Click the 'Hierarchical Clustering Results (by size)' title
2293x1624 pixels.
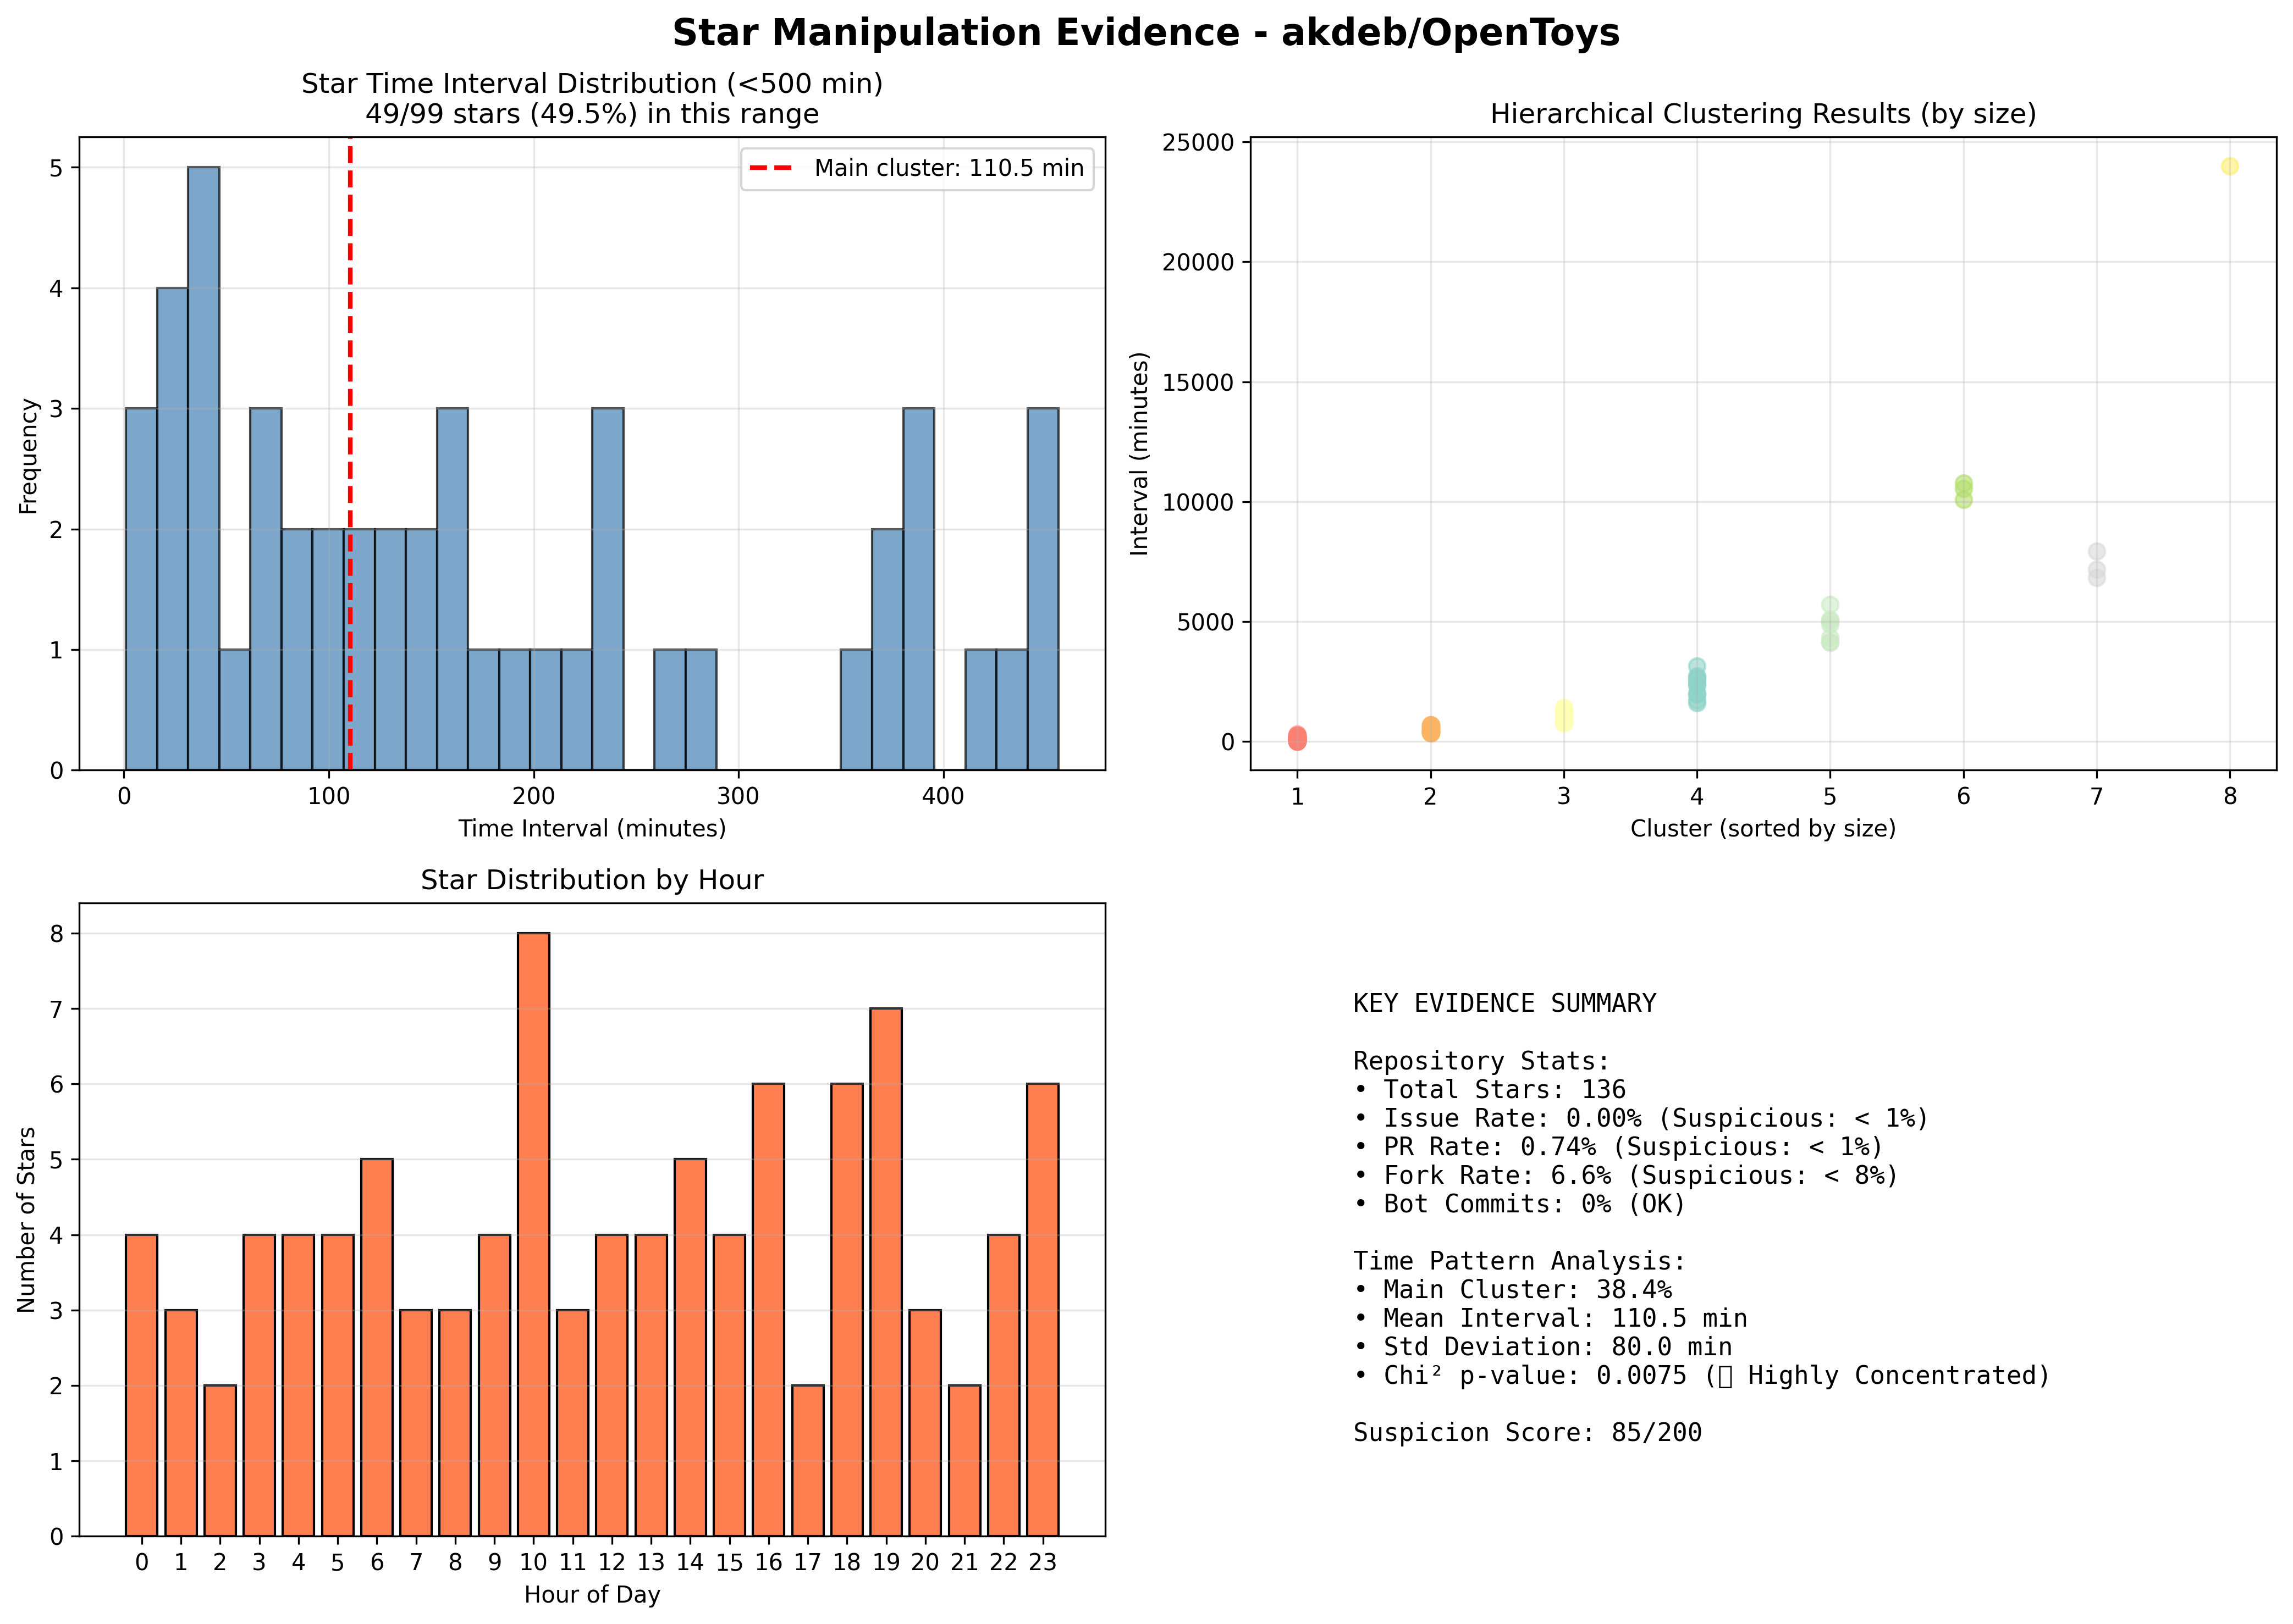tap(1763, 114)
